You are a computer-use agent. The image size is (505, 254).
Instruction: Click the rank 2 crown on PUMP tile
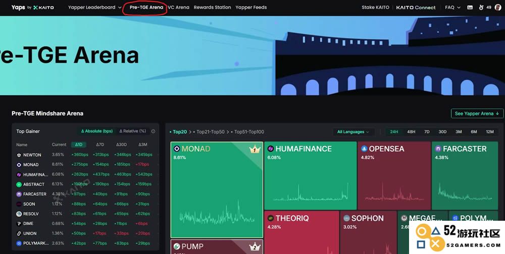[255, 247]
